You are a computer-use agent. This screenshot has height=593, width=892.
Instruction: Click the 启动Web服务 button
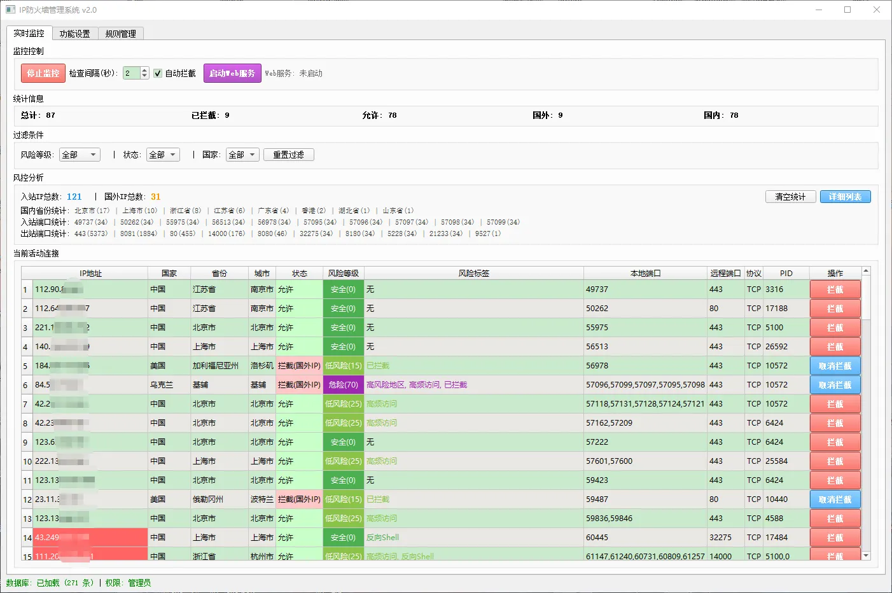tap(232, 73)
